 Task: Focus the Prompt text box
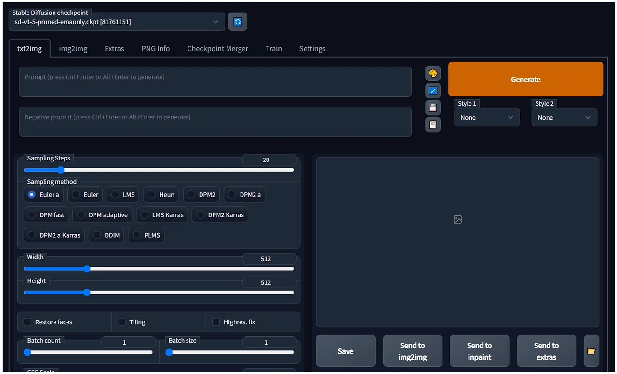point(215,81)
